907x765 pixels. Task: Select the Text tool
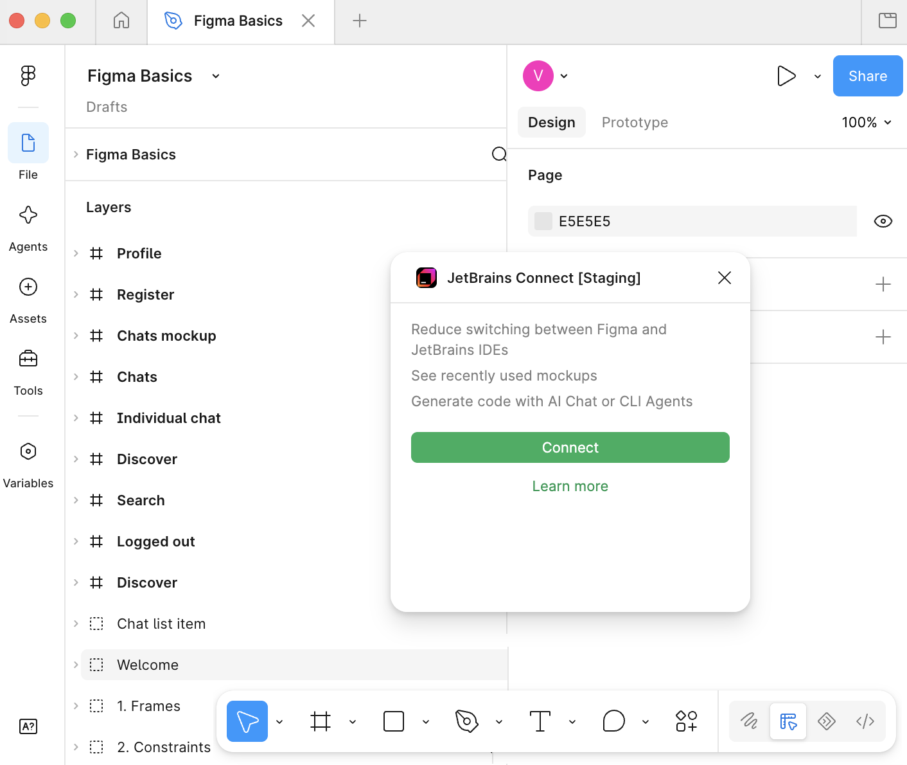(540, 721)
